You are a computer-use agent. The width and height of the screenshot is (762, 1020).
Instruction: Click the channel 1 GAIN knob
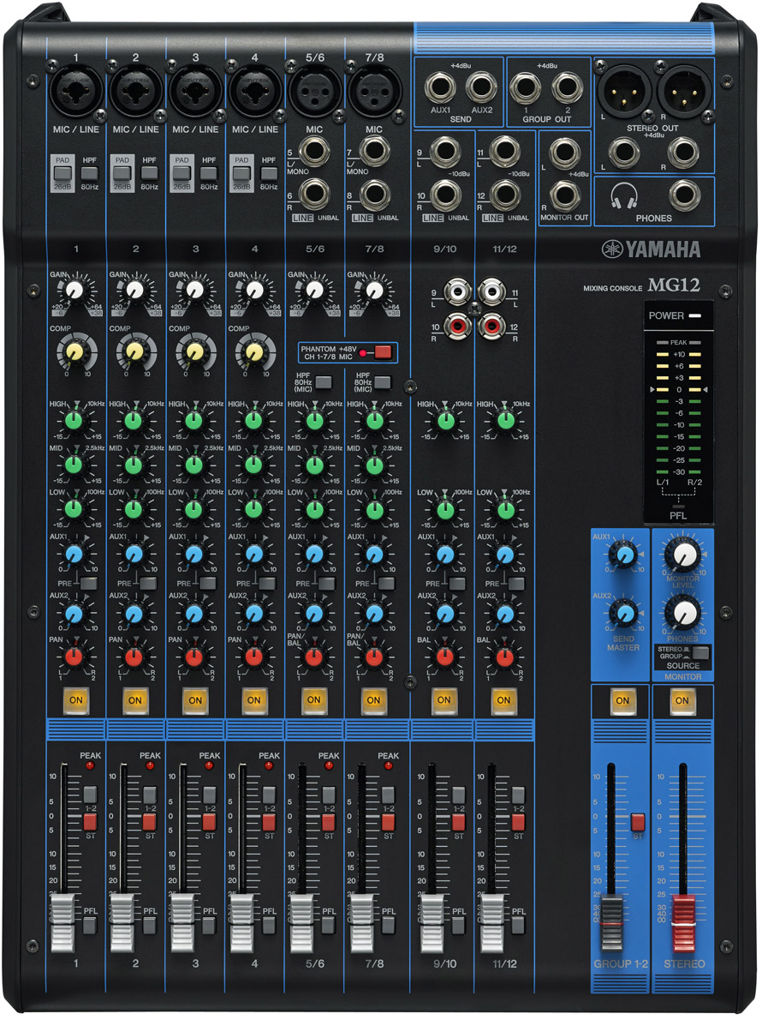(74, 290)
